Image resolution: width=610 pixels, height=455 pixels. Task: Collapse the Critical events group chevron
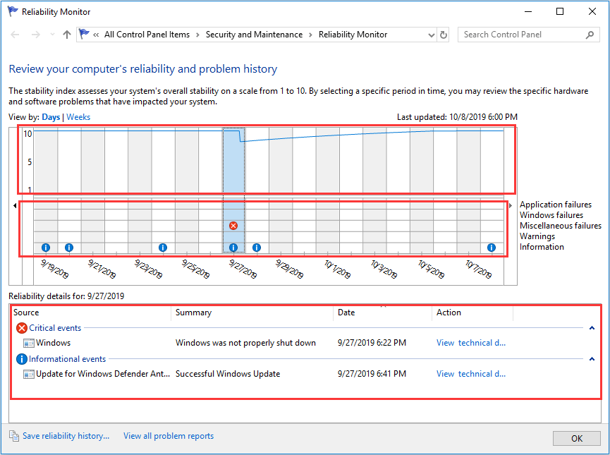coord(592,328)
